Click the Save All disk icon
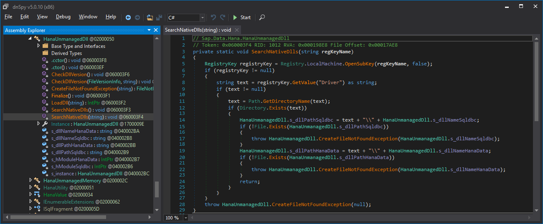543x224 pixels. click(159, 17)
